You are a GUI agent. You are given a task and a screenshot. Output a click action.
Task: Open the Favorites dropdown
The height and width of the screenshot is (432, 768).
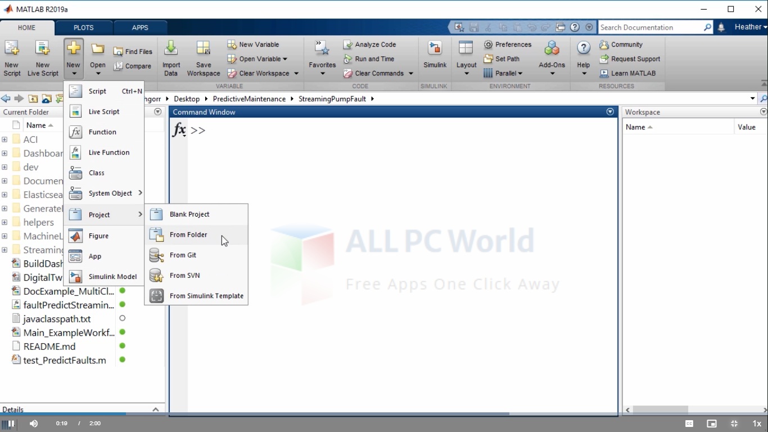tap(322, 73)
